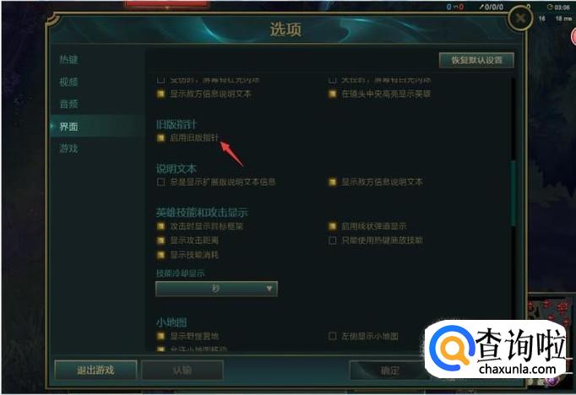Viewport: 576px width, 395px height.
Task: Toggle 启用线状弹道显示 checkbox
Action: coord(333,226)
